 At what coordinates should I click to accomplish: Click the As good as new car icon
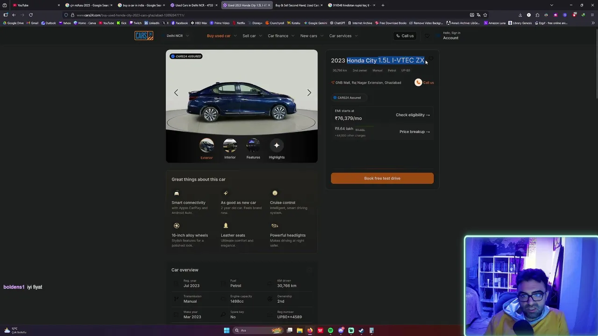226,193
